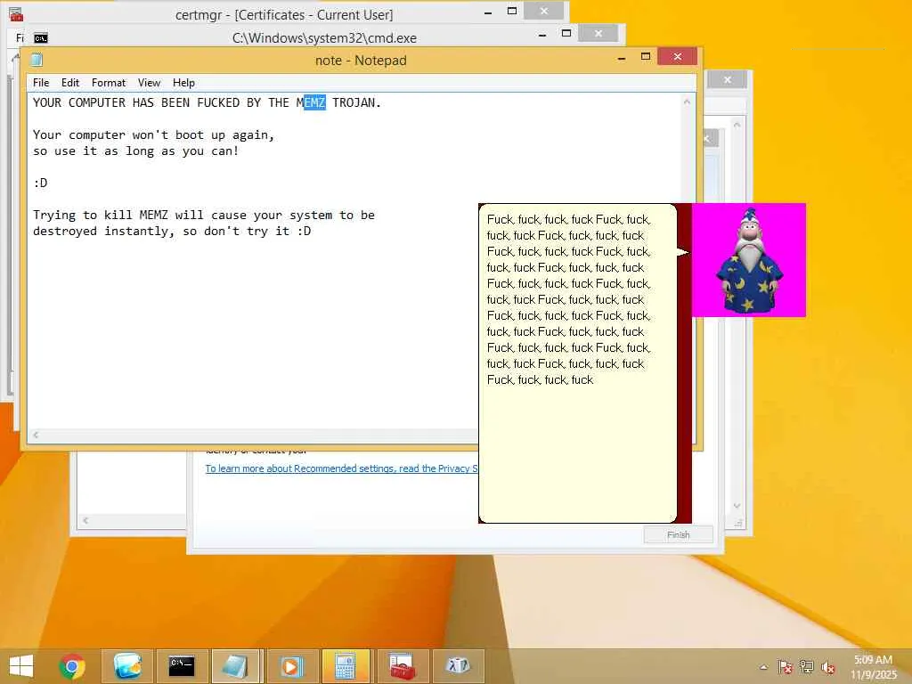
Task: Open the Calculator taskbar icon
Action: click(346, 666)
